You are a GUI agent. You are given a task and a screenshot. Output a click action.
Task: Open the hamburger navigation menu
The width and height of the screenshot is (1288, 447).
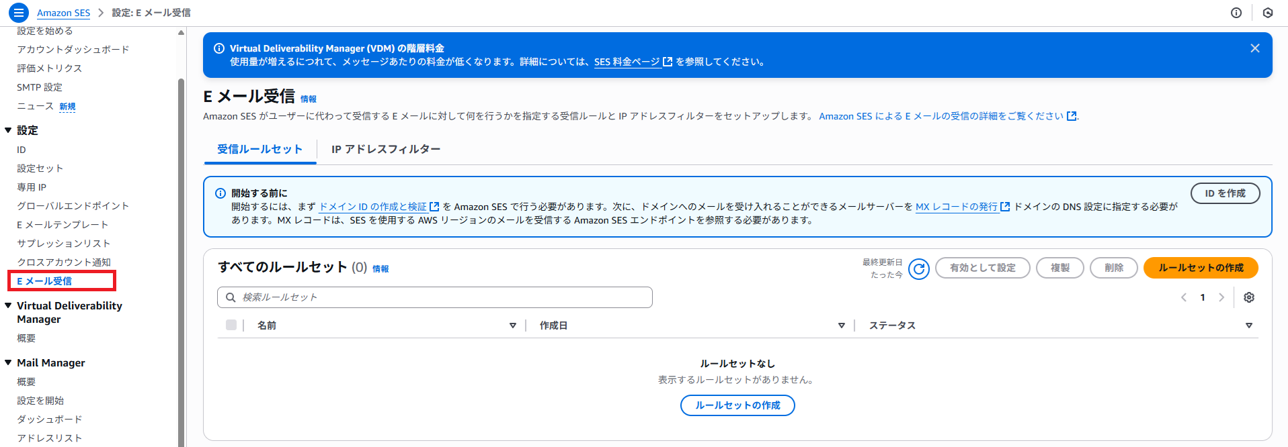[19, 13]
